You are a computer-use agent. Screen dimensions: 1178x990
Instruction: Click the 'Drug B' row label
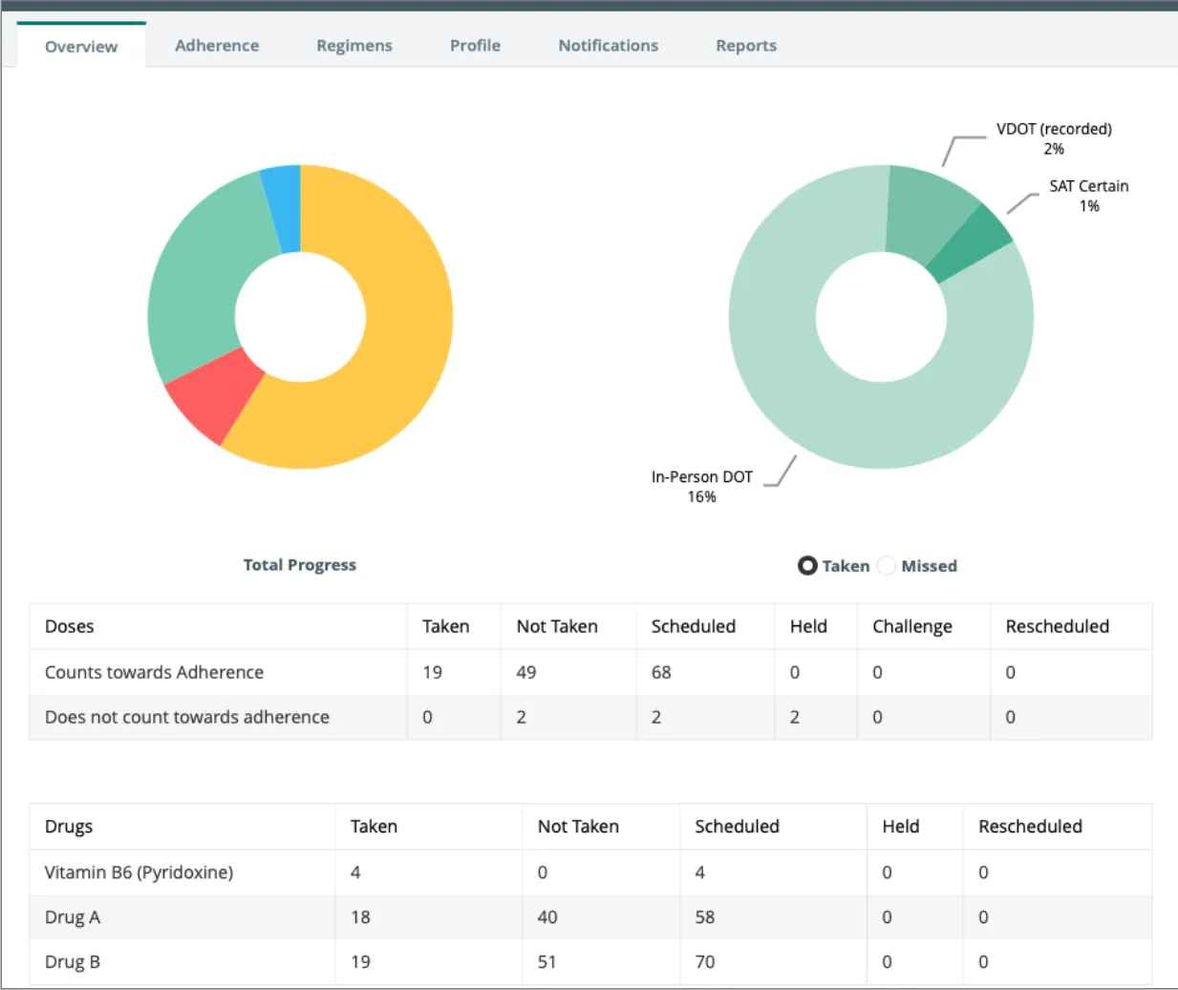(73, 962)
